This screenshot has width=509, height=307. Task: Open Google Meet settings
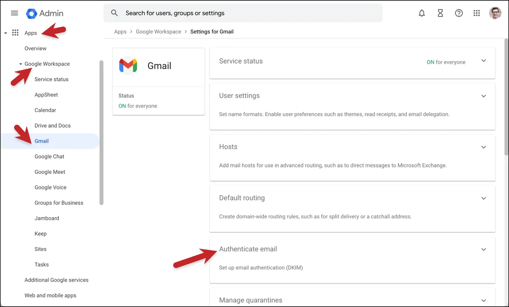(50, 172)
